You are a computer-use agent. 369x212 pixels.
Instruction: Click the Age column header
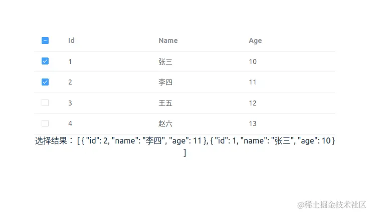255,40
